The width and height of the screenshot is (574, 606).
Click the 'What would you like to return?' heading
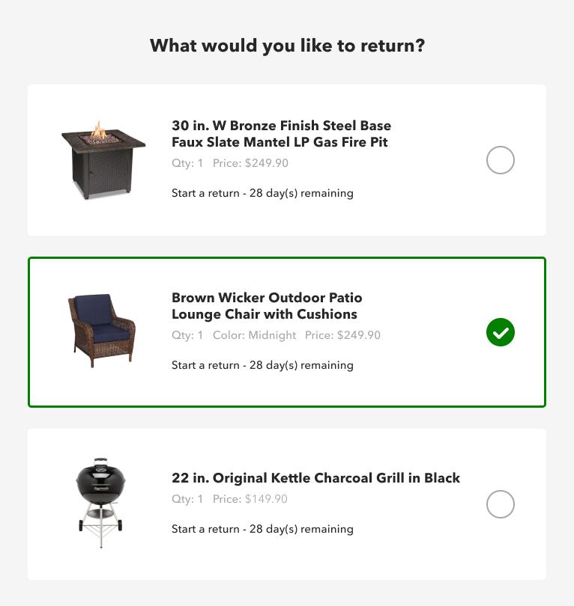point(287,46)
